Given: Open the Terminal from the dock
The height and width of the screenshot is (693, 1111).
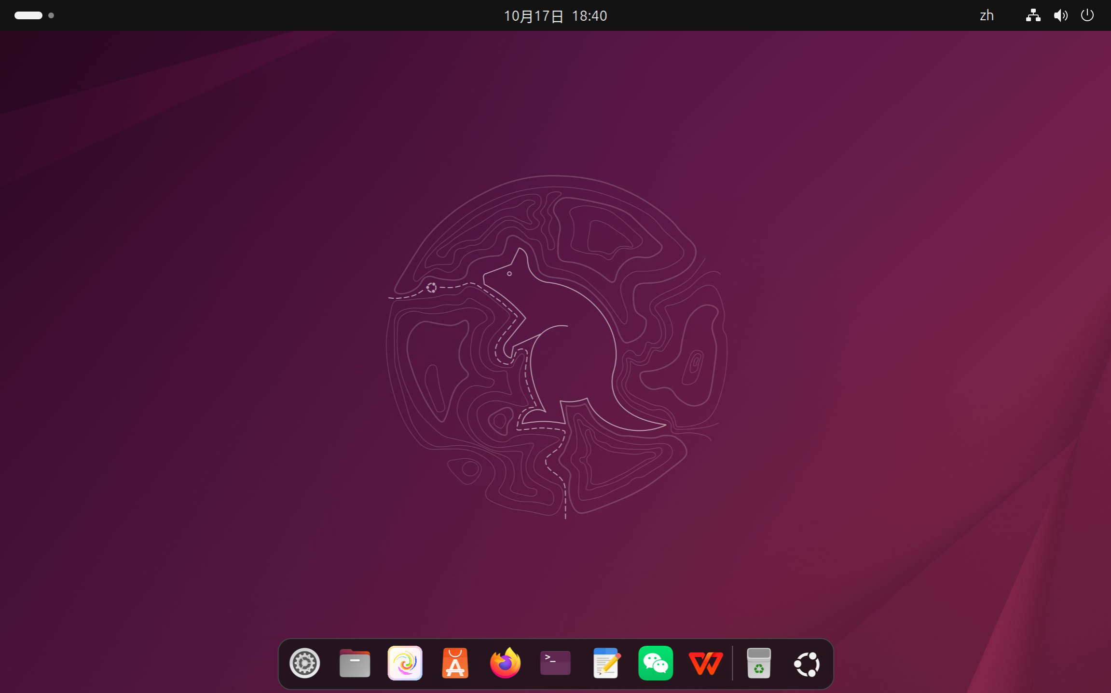Looking at the screenshot, I should [555, 664].
